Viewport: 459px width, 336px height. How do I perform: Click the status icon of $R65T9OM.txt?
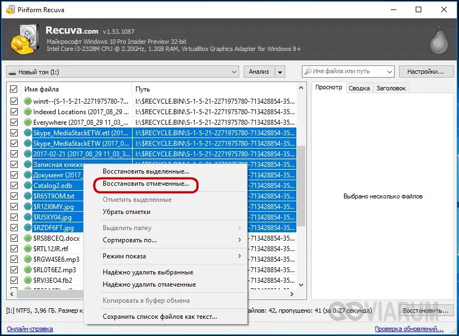(28, 196)
